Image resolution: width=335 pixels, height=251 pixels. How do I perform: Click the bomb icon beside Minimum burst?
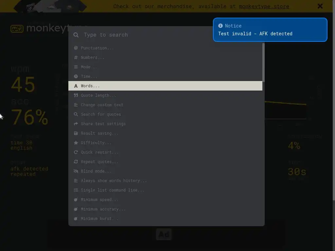pos(76,219)
